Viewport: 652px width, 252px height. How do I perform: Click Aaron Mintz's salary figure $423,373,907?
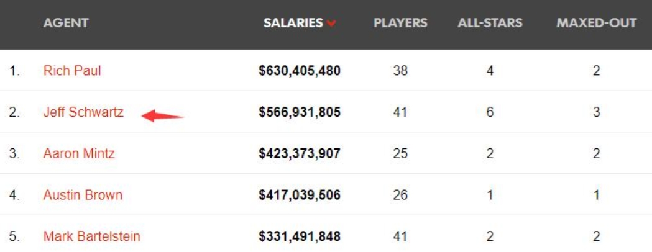pyautogui.click(x=300, y=153)
